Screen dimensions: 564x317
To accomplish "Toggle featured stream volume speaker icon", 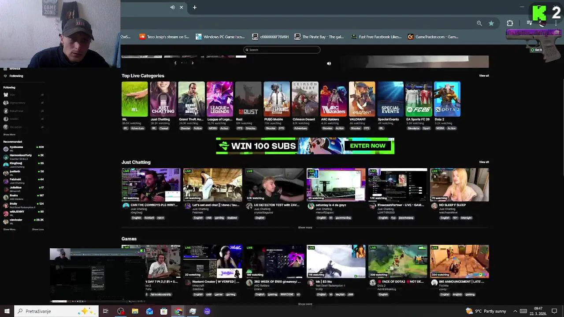I will 329,63.
